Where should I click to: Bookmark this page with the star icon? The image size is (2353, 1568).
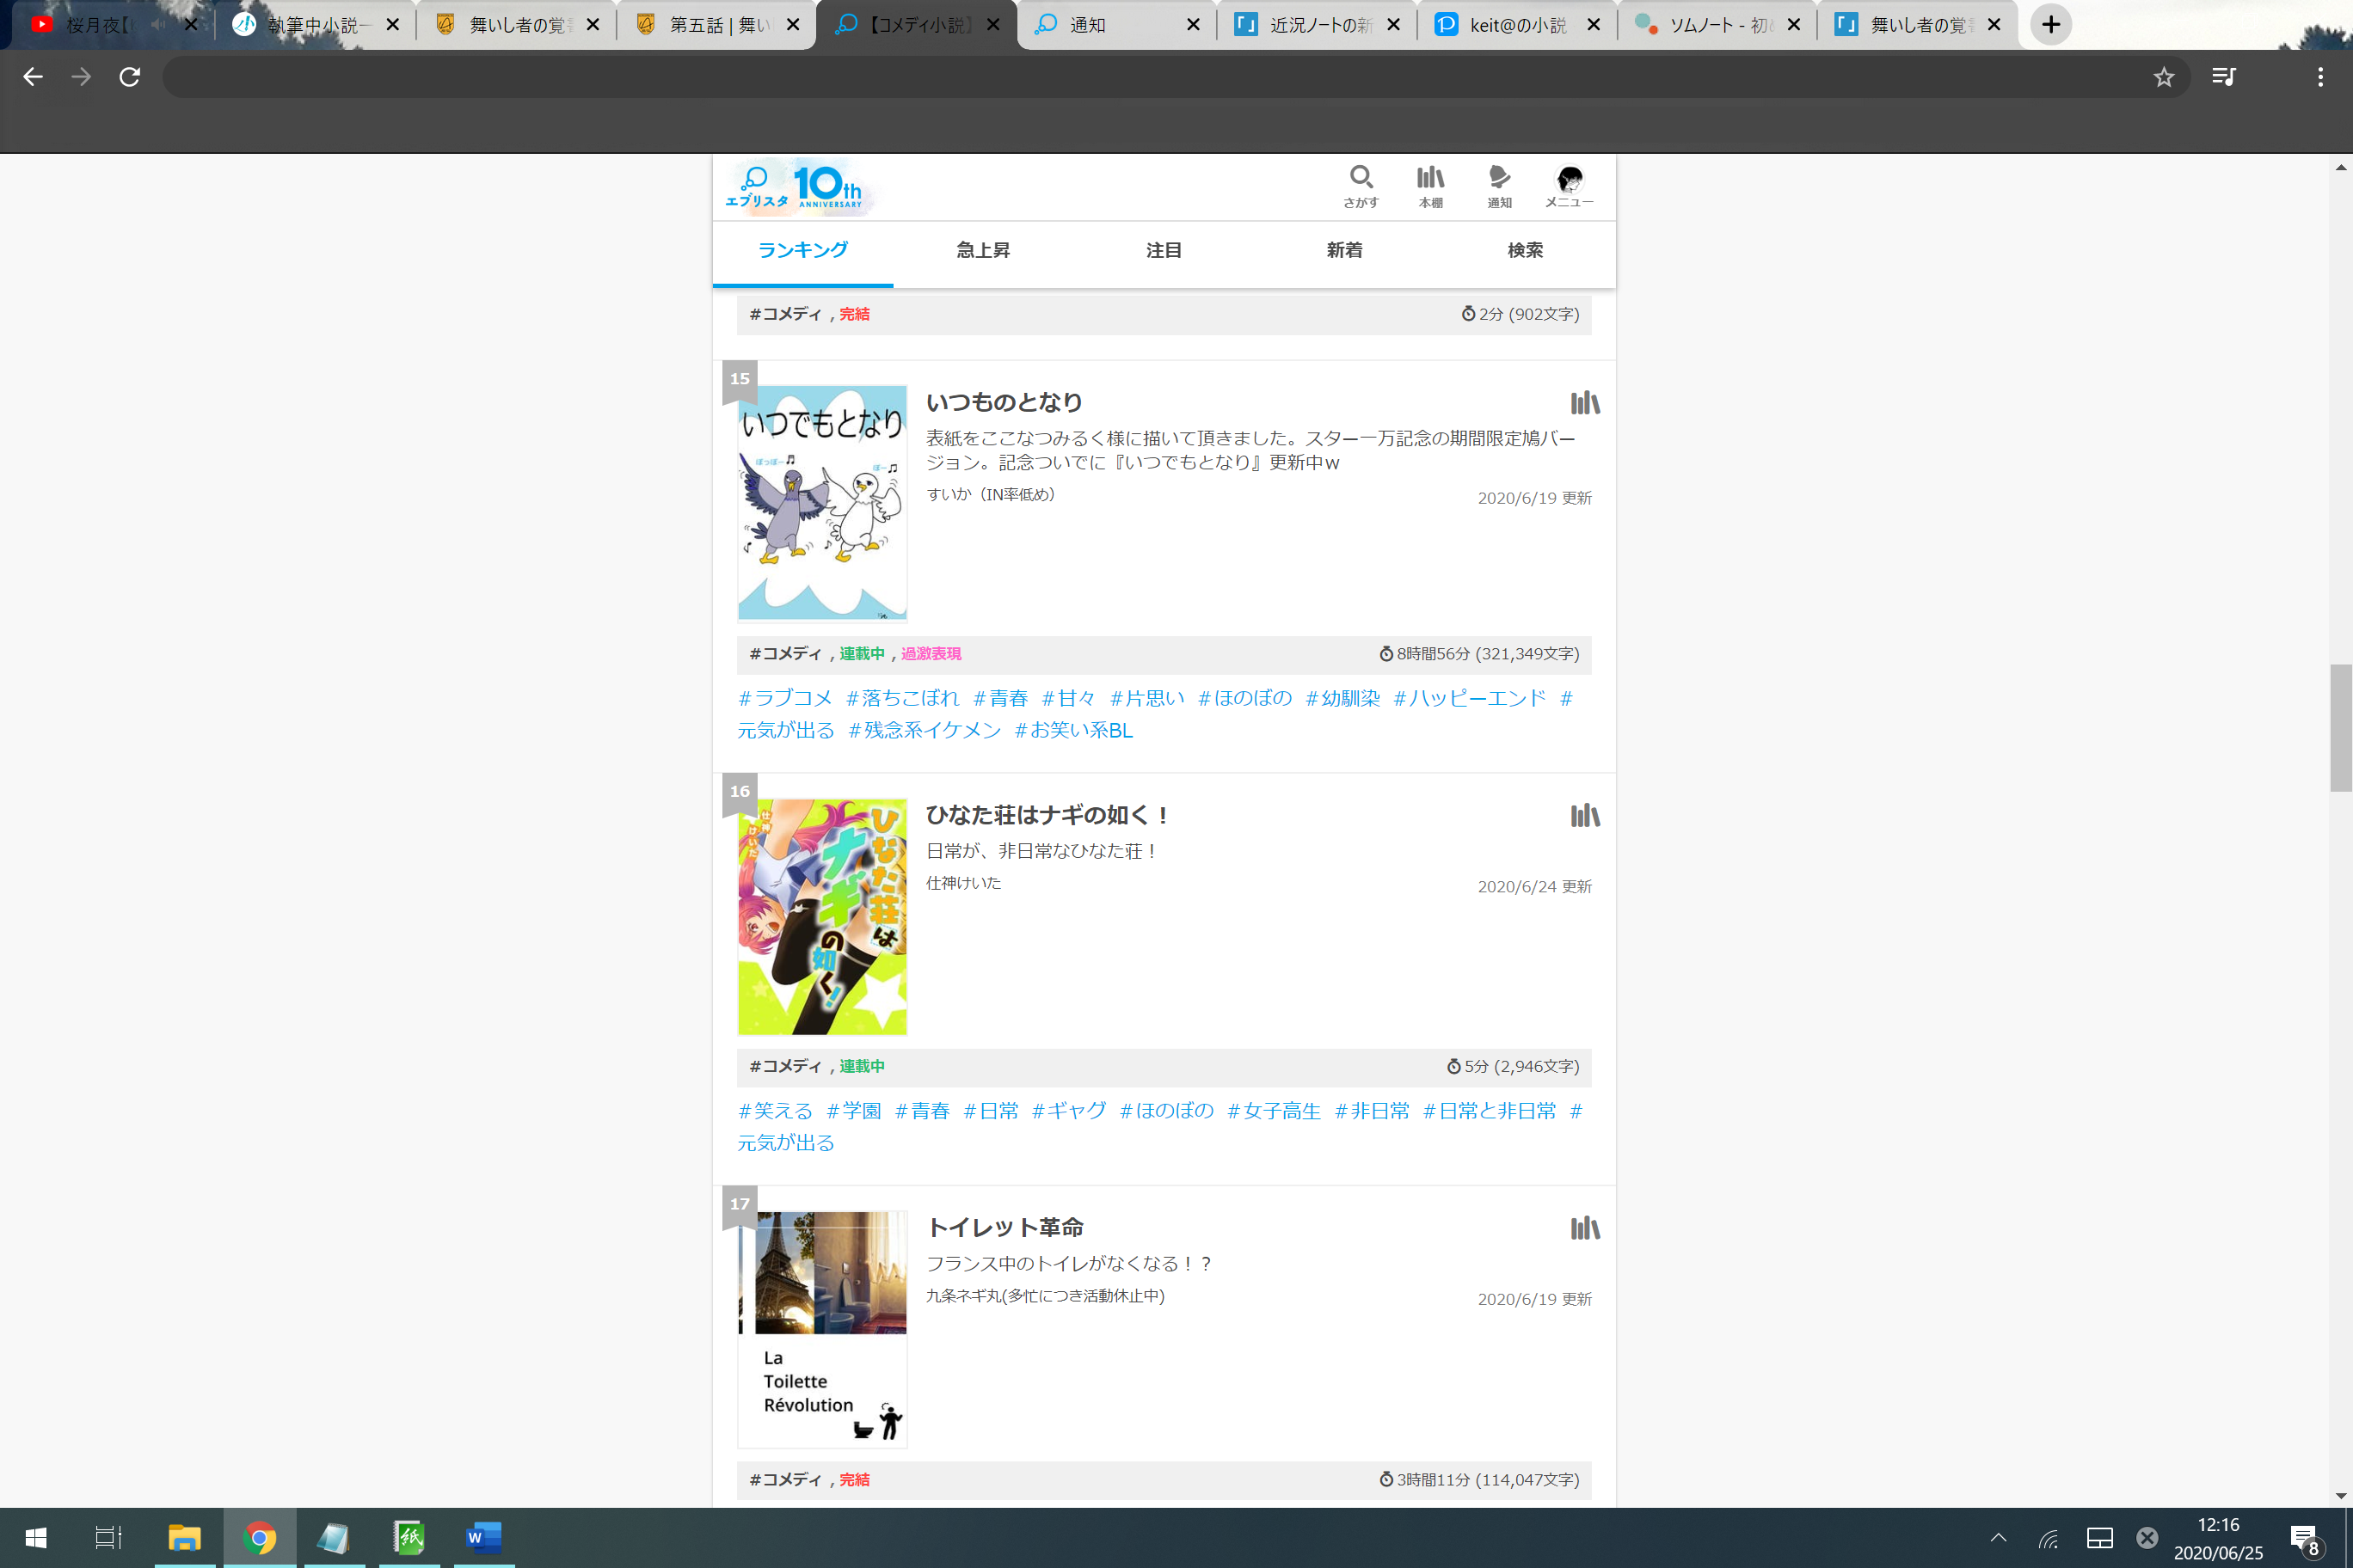click(x=2164, y=77)
